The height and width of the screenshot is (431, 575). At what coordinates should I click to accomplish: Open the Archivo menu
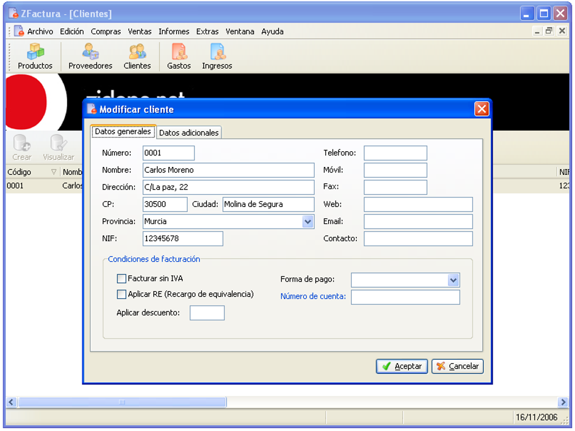(40, 32)
